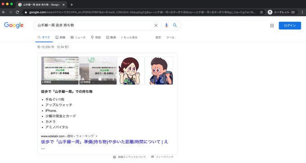Click the result count 約 12,200 件

[x=46, y=47]
